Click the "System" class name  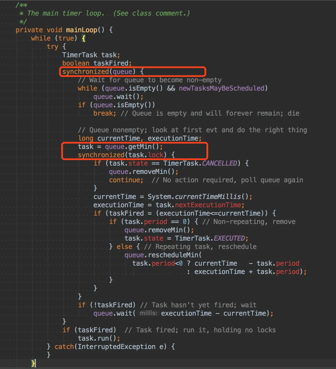tap(159, 197)
